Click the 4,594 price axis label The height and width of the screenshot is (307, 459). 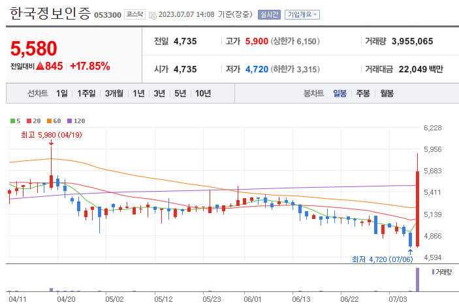click(433, 257)
